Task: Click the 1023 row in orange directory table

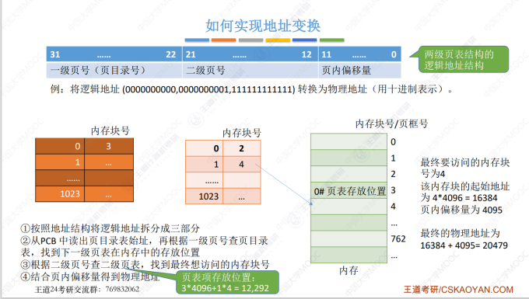Action: pos(84,194)
